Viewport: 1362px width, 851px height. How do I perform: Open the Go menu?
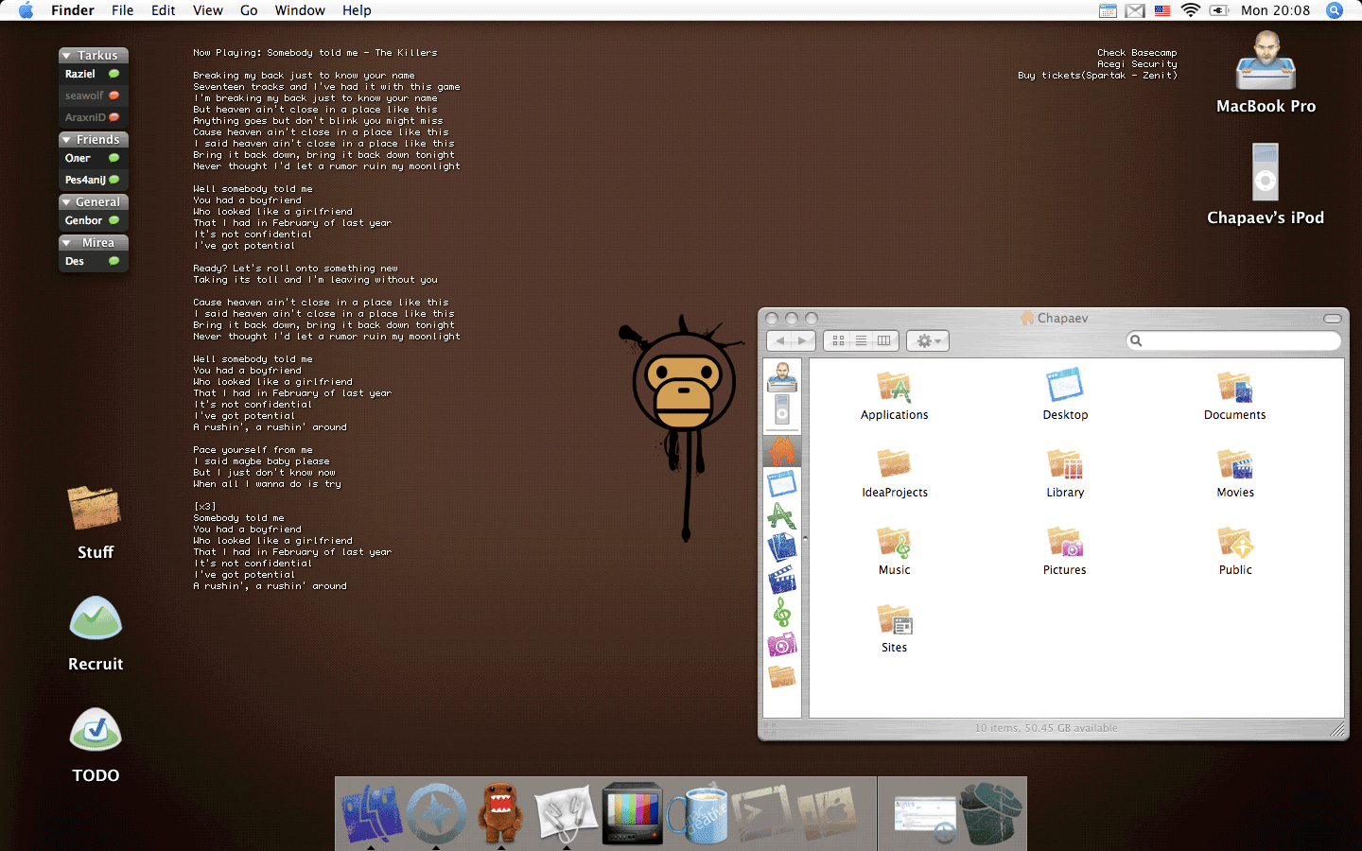249,10
